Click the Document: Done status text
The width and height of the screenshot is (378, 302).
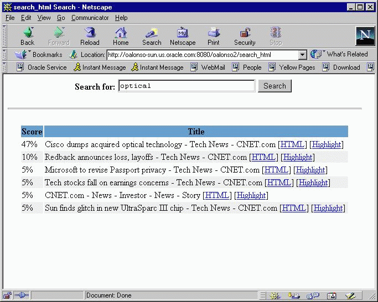tap(108, 295)
